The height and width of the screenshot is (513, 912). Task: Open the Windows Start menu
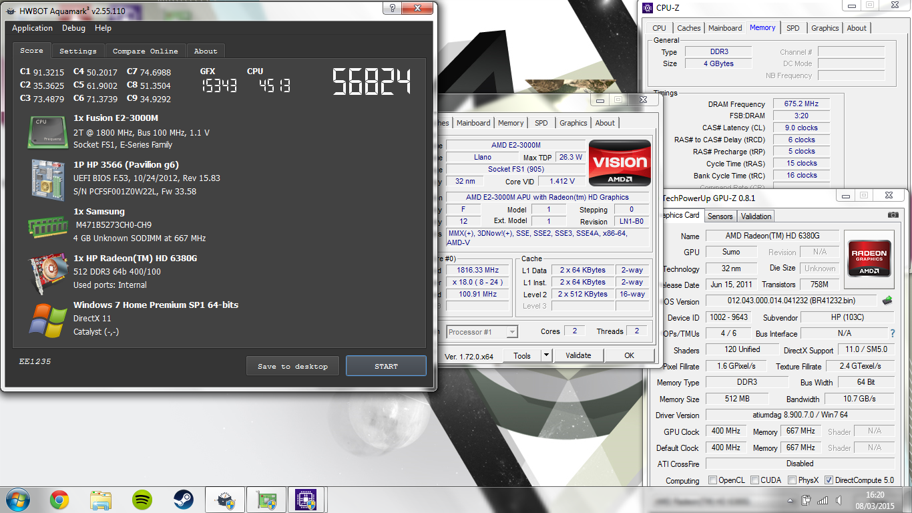[x=17, y=500]
